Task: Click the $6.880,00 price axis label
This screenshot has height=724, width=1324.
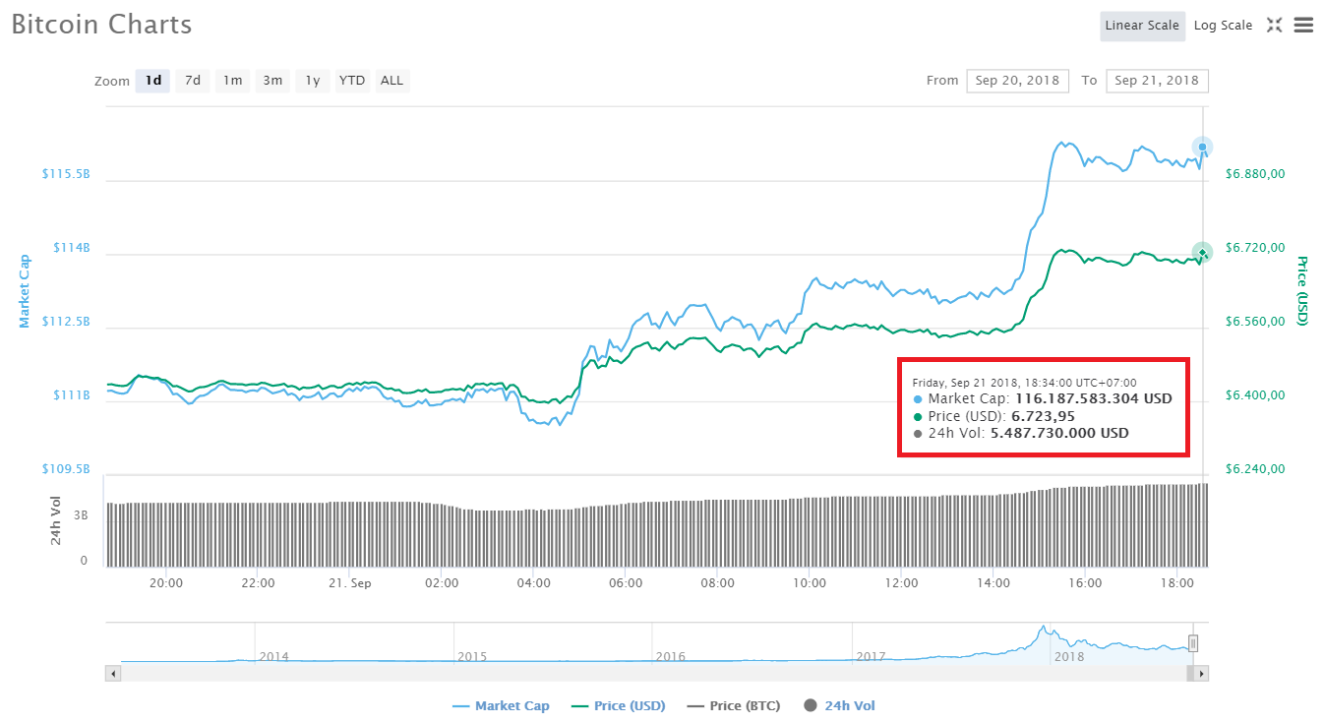Action: pos(1255,174)
